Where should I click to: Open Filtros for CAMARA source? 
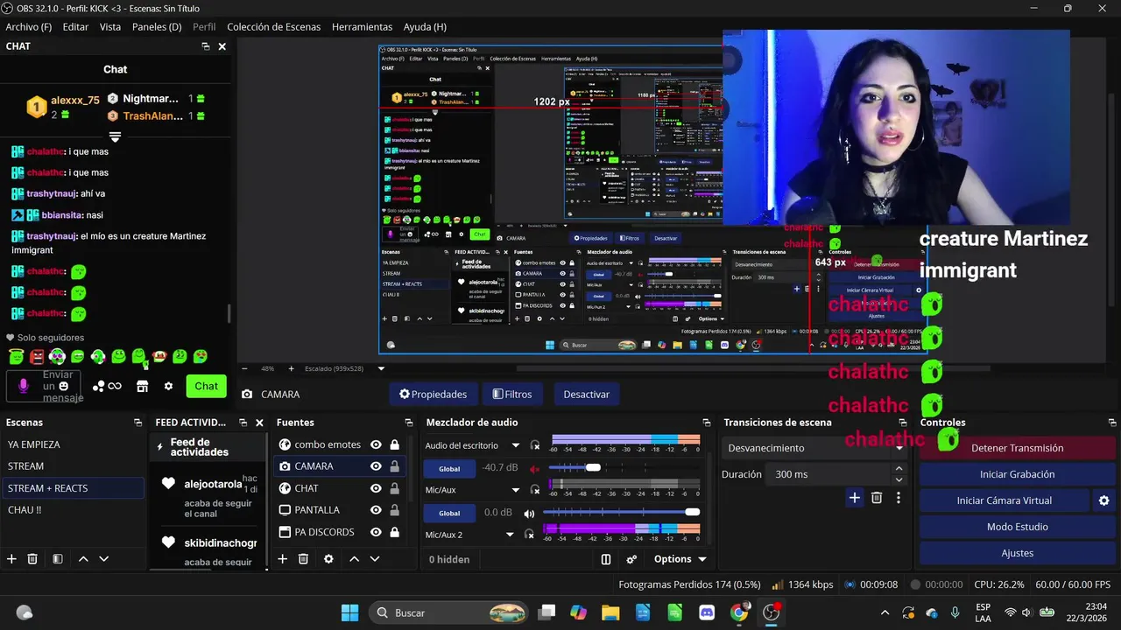pyautogui.click(x=512, y=395)
